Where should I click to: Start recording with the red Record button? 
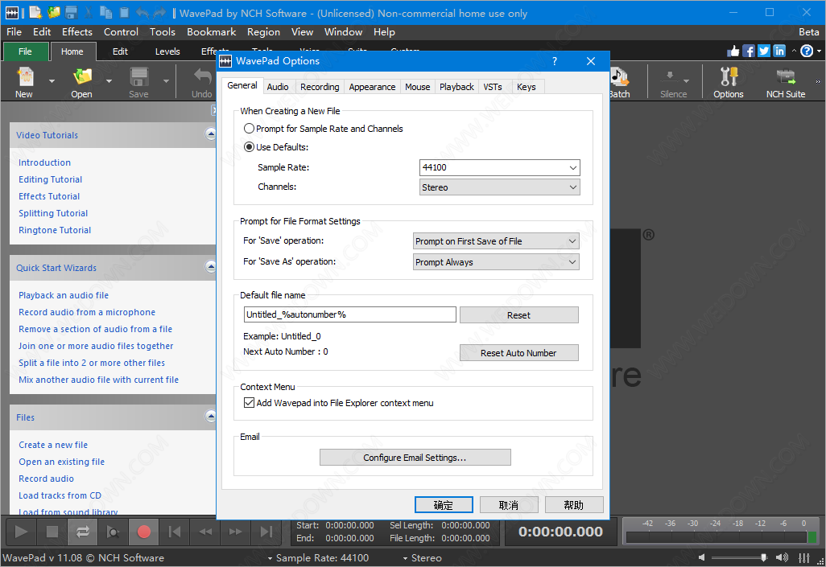[x=144, y=532]
